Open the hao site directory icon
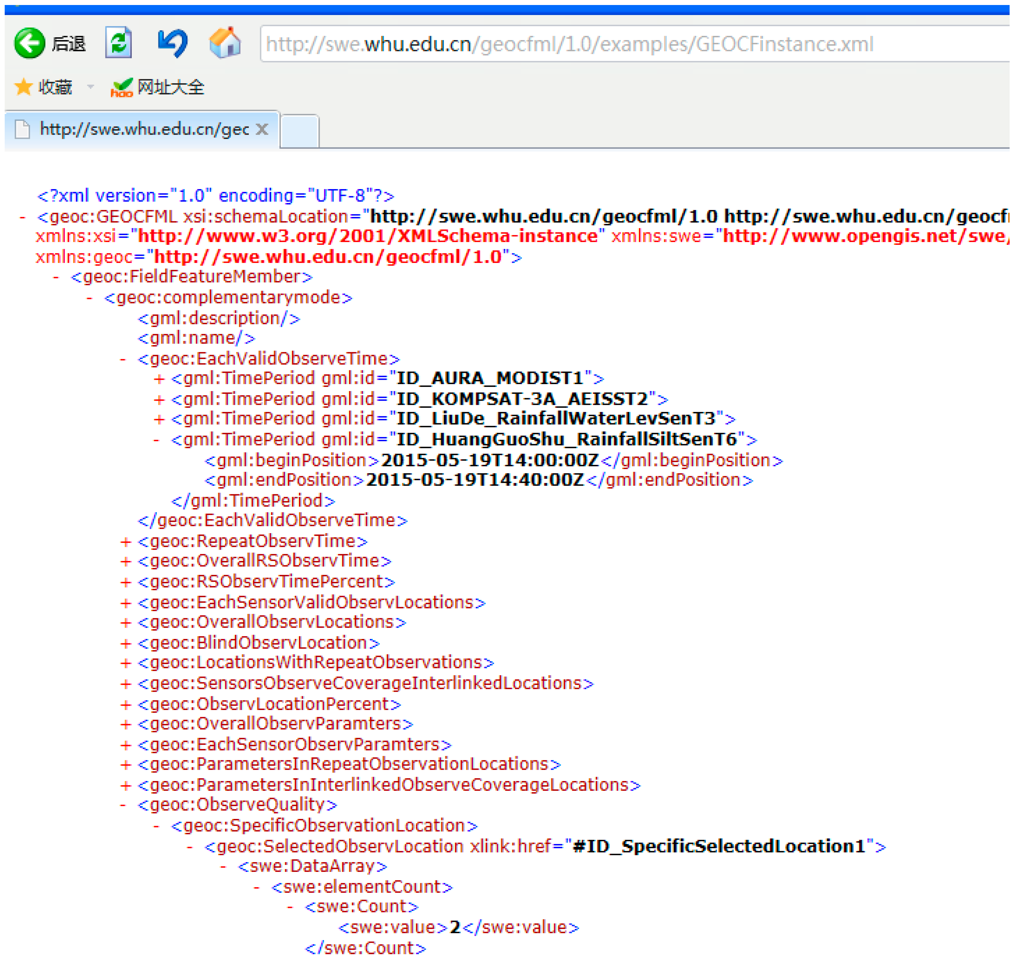Image resolution: width=1019 pixels, height=962 pixels. [121, 88]
